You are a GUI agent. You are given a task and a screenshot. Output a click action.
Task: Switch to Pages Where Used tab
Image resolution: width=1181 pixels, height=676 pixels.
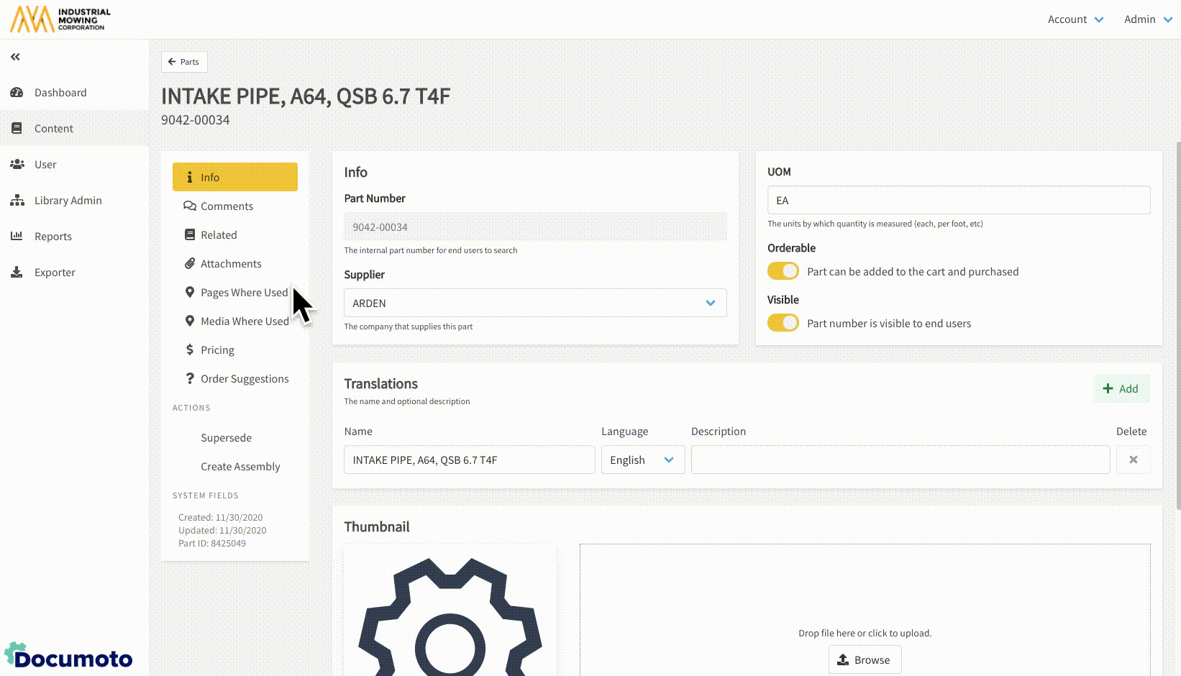coord(243,293)
